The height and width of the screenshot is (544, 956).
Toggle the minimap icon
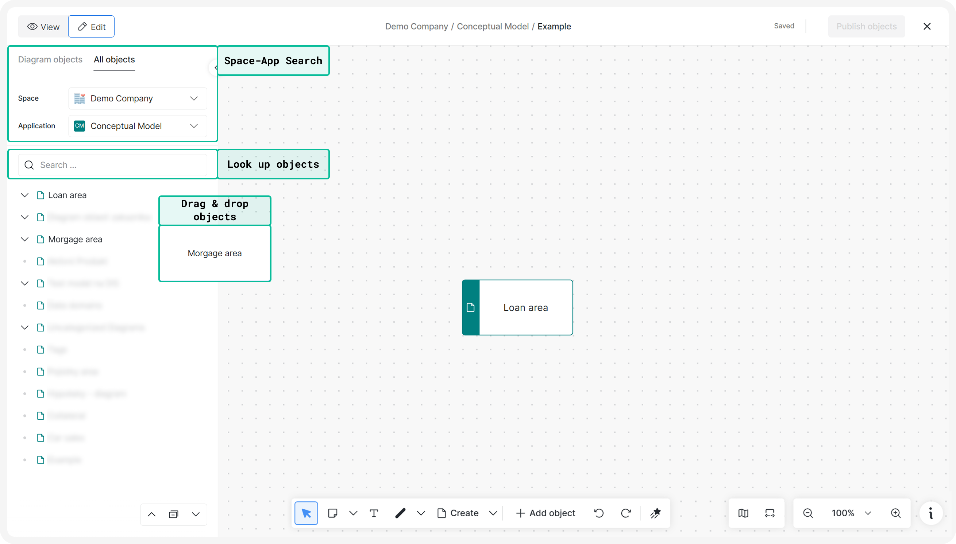(x=743, y=513)
